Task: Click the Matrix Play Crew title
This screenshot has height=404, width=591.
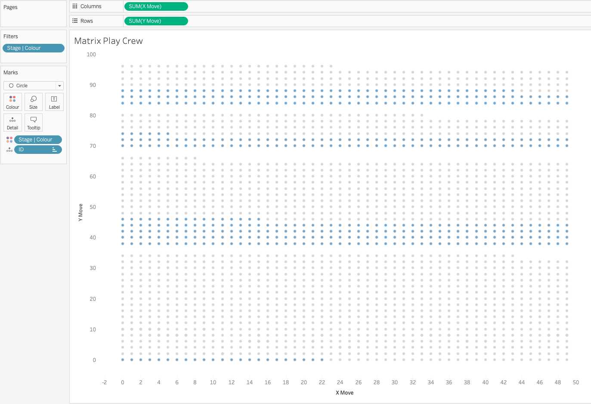Action: click(108, 41)
